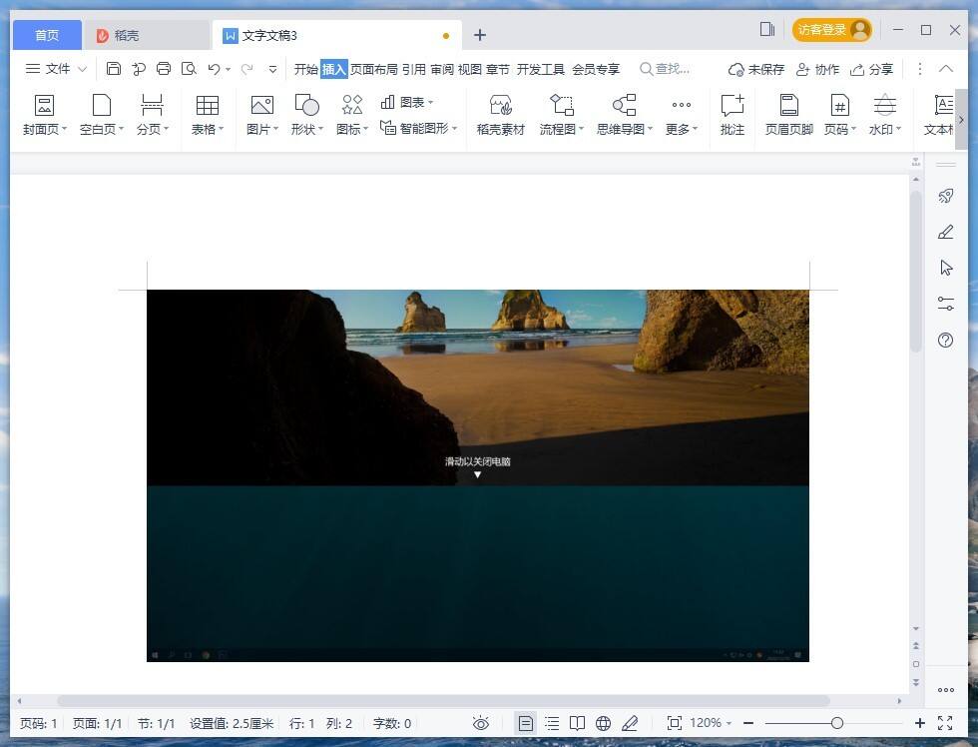The width and height of the screenshot is (978, 747).
Task: Open the 审阅 tab
Action: 442,69
